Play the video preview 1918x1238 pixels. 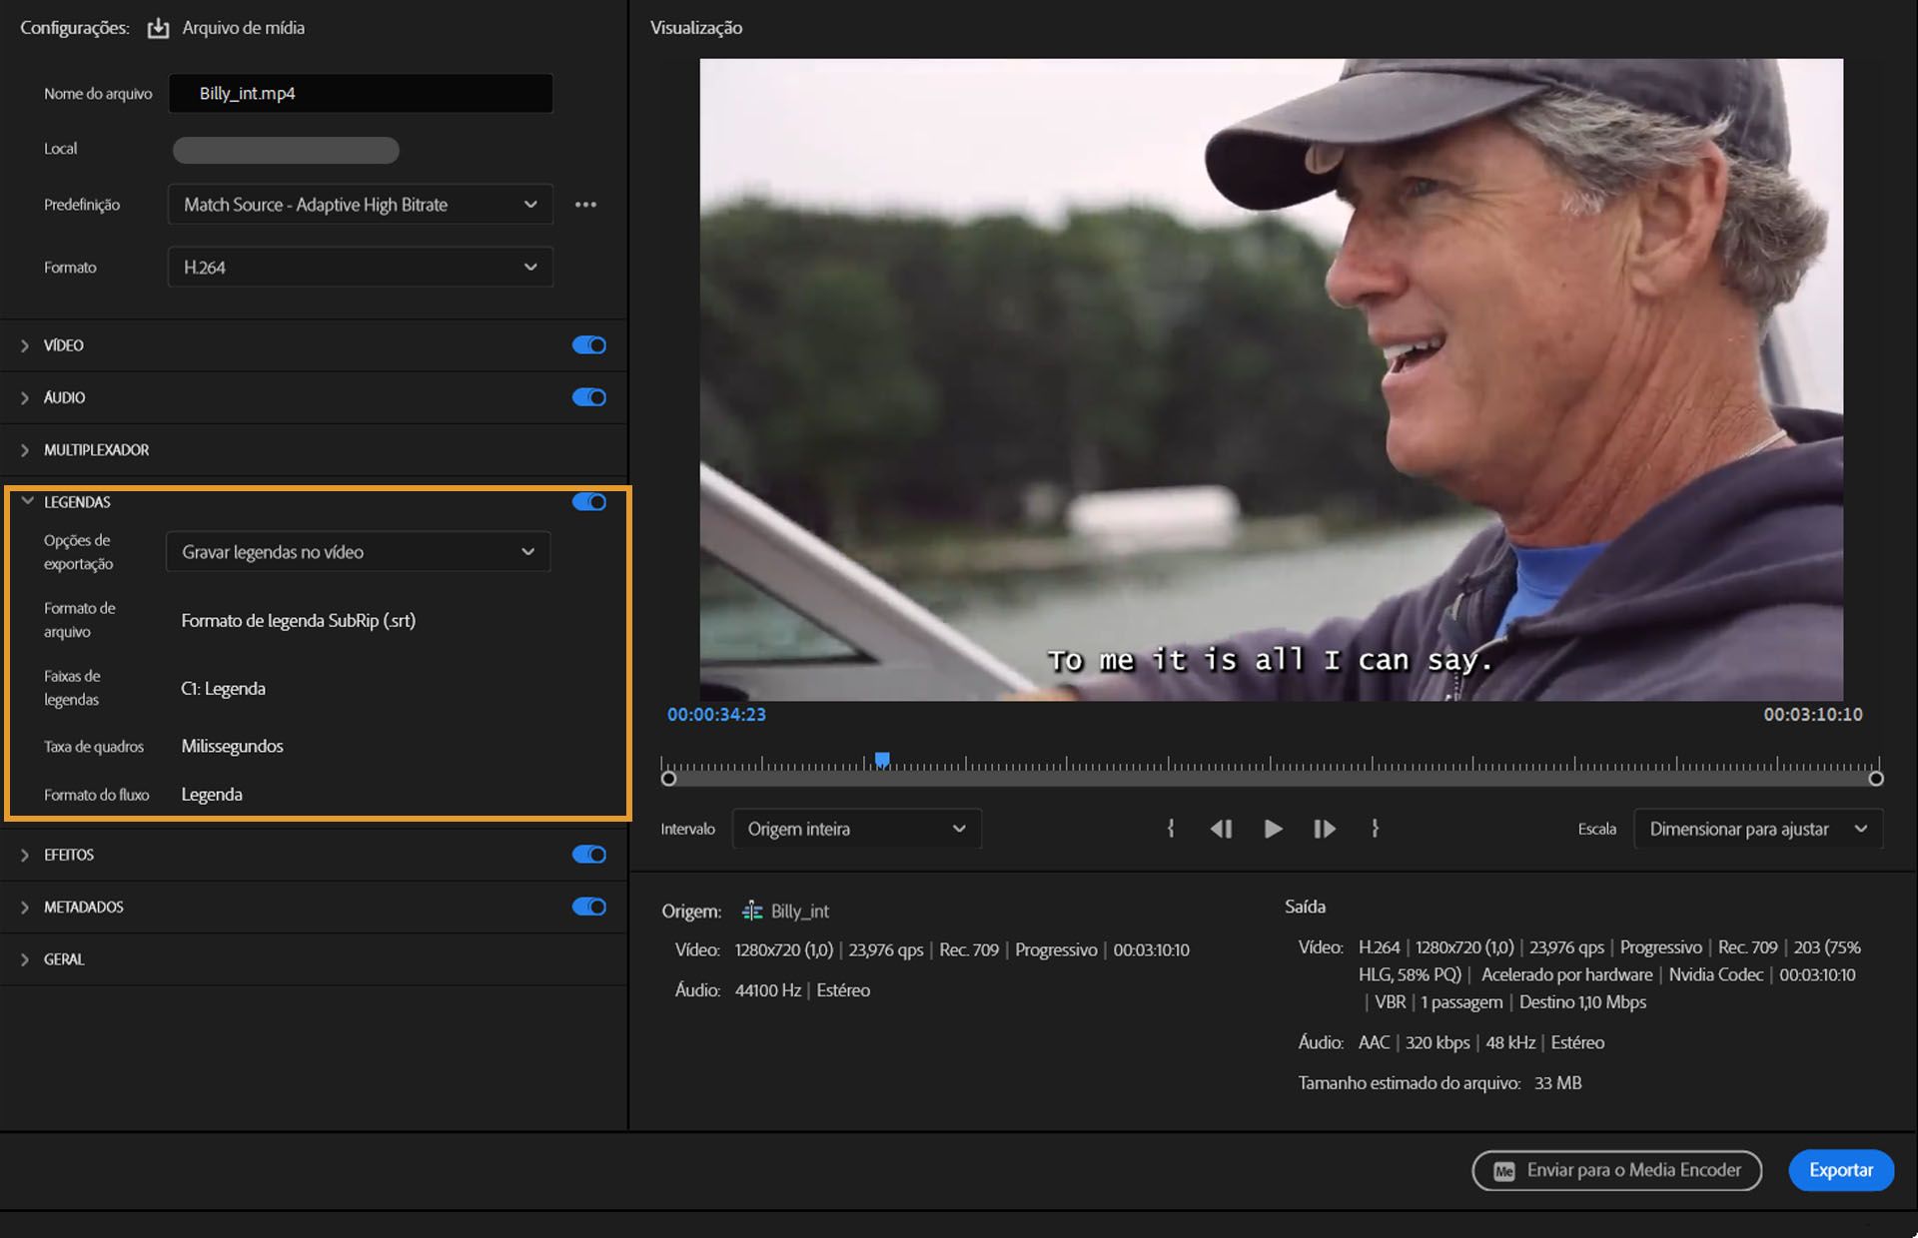click(1273, 829)
